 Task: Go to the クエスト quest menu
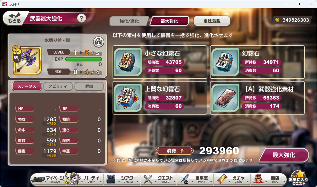[159, 179]
